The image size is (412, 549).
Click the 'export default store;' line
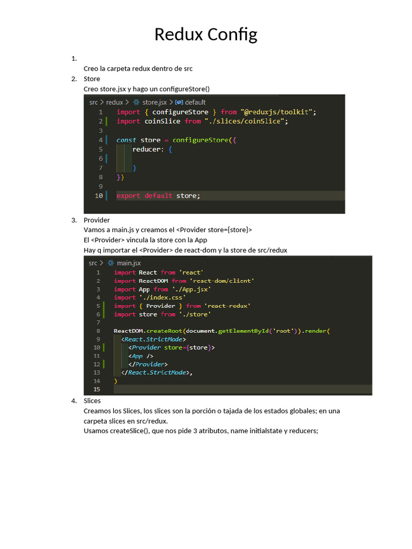pos(158,196)
